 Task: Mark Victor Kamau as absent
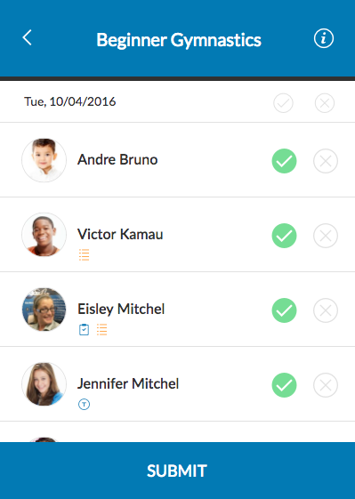point(326,236)
